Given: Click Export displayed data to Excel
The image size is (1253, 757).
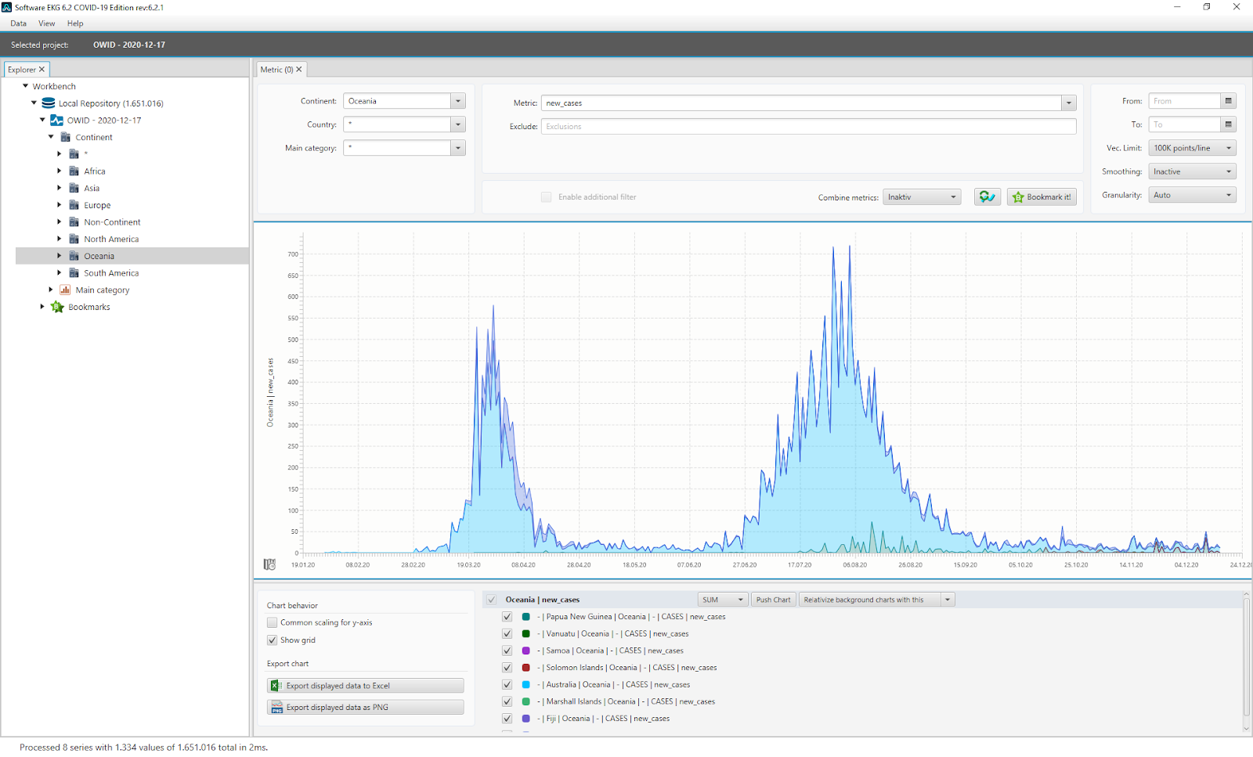Looking at the screenshot, I should point(365,686).
